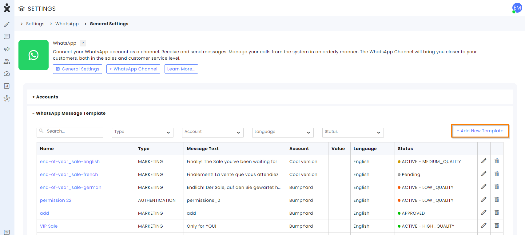Click General Settings breadcrumb
This screenshot has width=525, height=235.
[x=109, y=24]
